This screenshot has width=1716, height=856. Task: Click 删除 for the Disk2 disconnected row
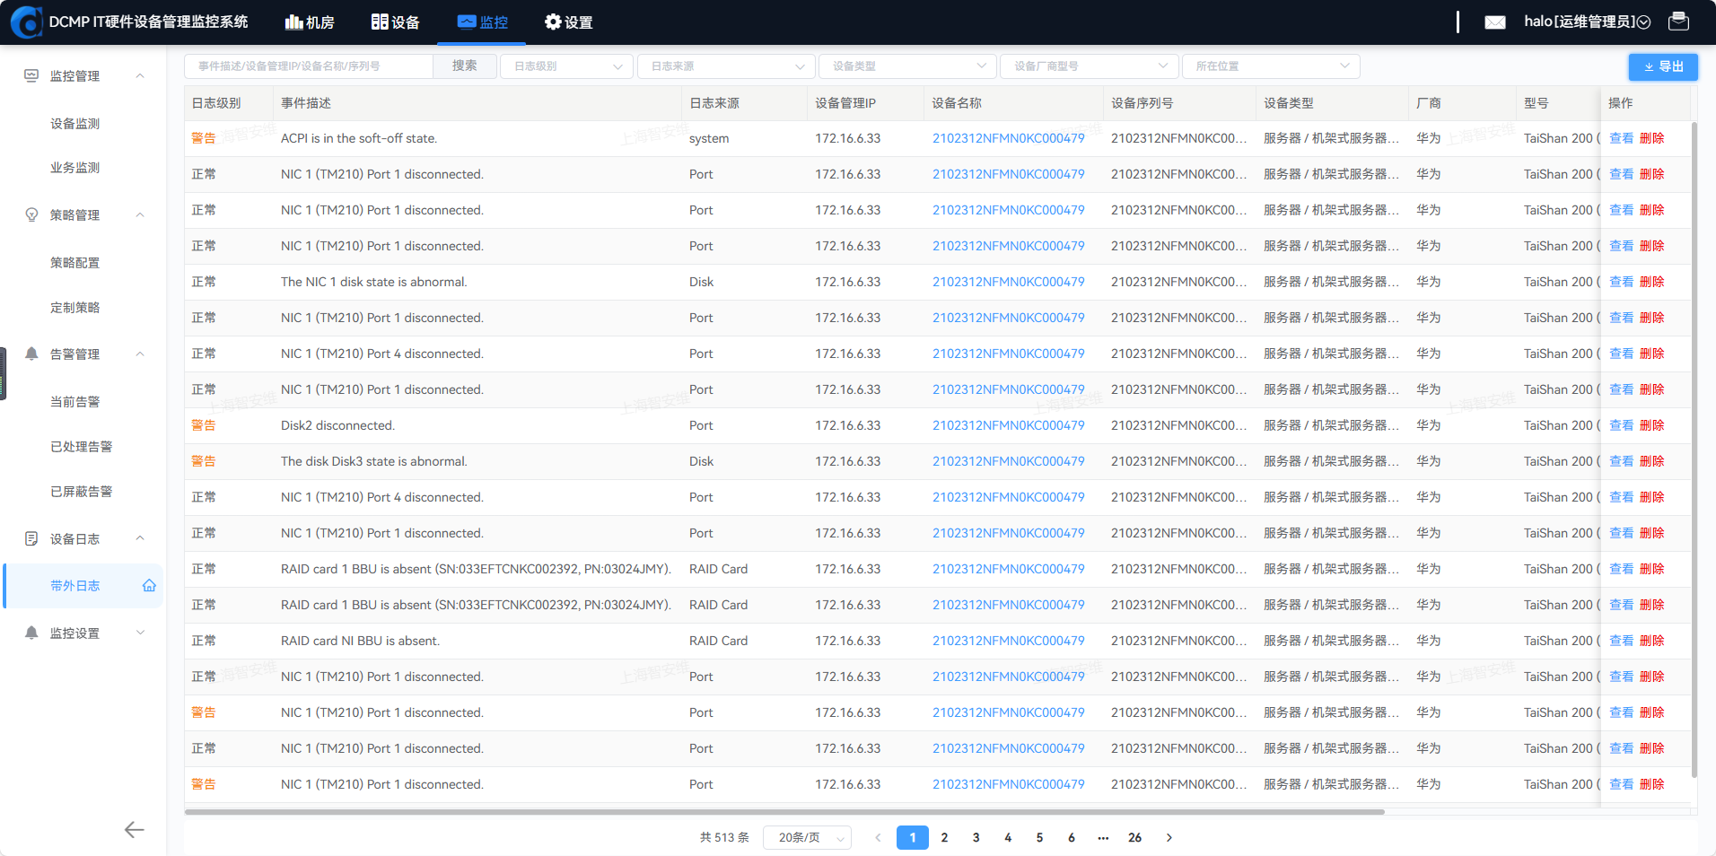pos(1651,426)
